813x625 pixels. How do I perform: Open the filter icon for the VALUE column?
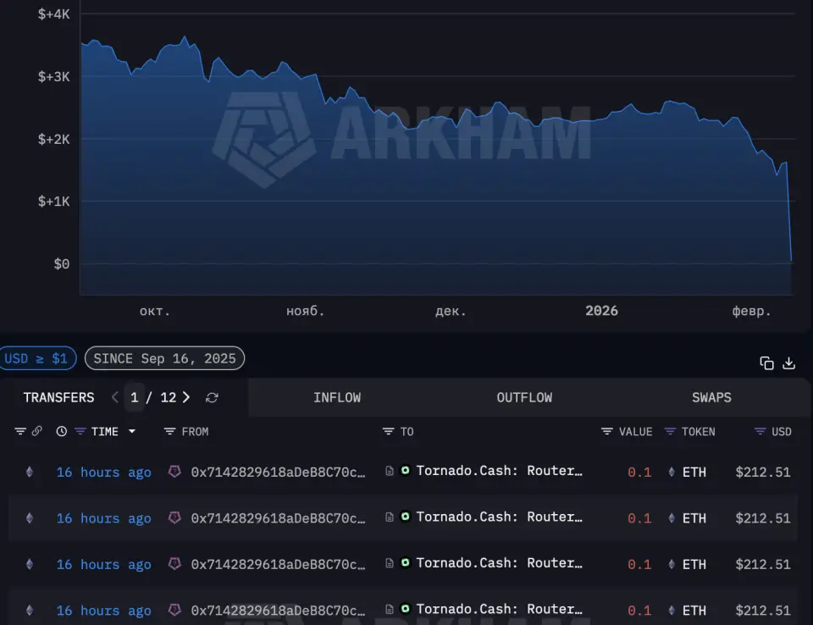point(606,431)
